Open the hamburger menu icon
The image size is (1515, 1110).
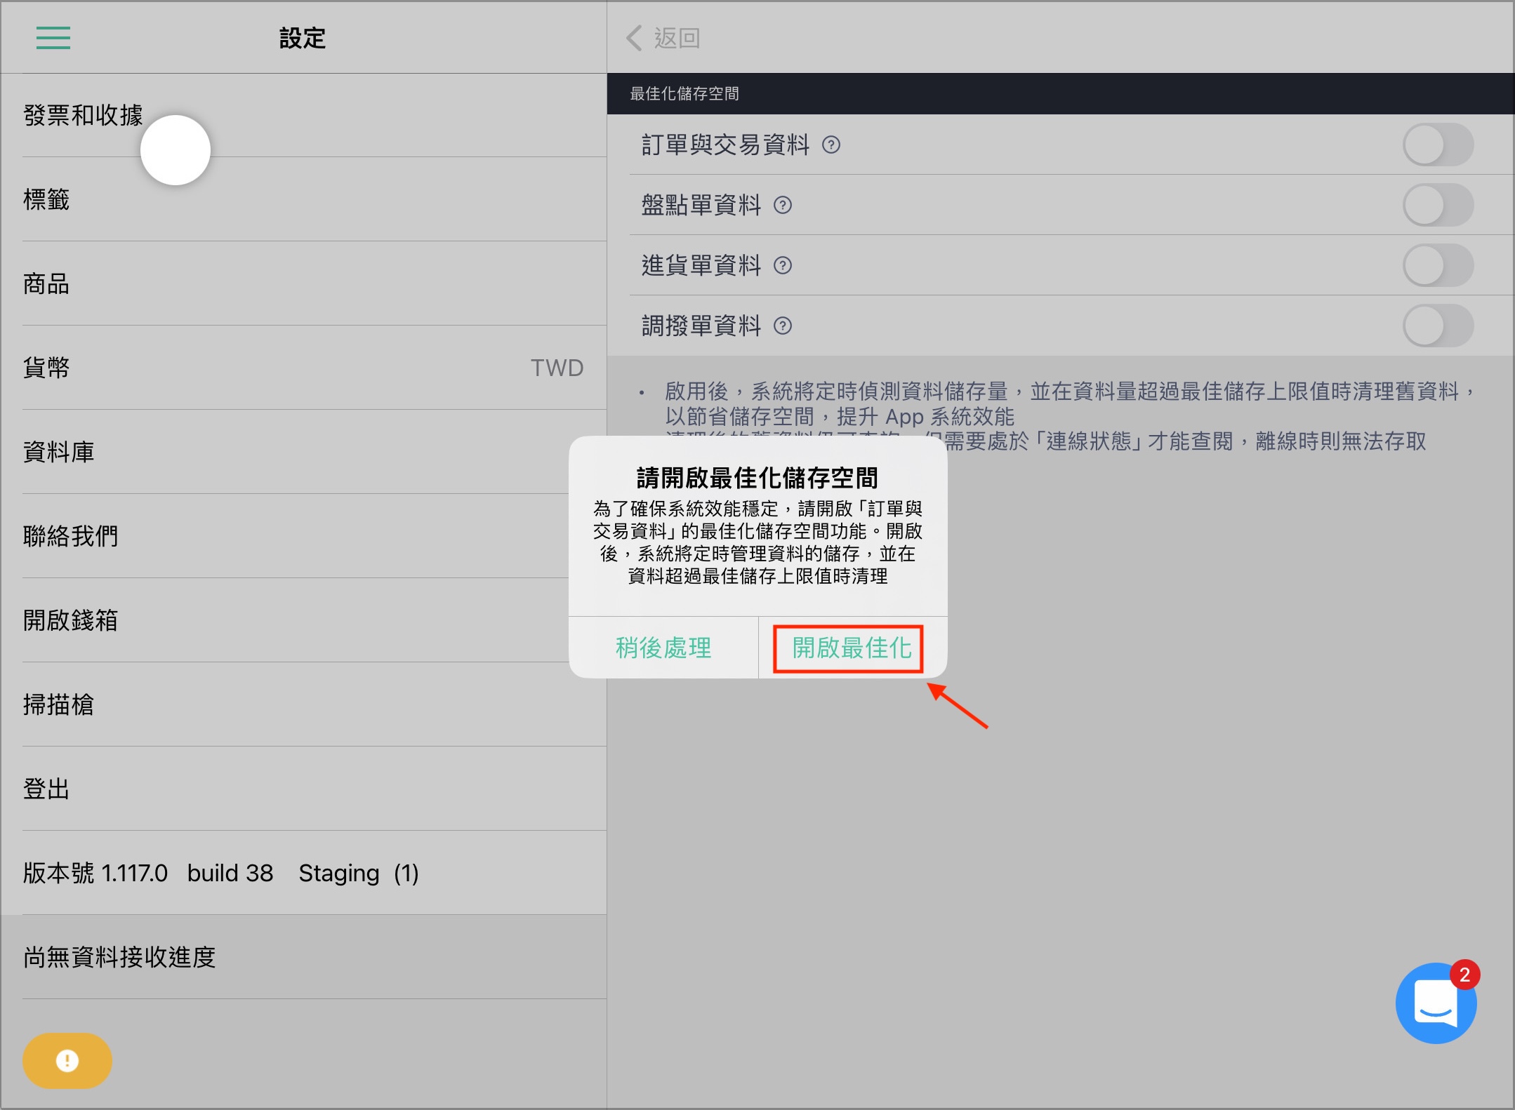53,38
